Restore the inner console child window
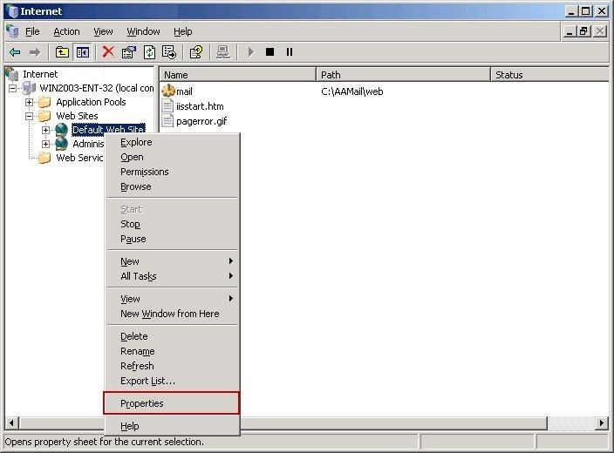Screen dimensions: 614x453 583,31
